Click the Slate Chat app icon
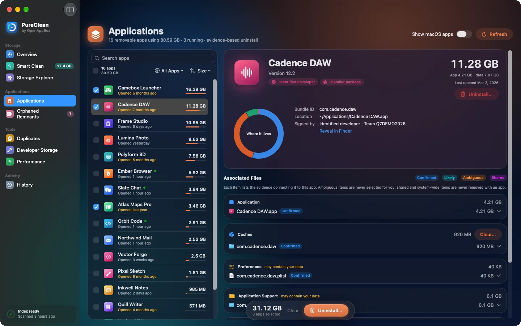The image size is (521, 326). coord(109,190)
